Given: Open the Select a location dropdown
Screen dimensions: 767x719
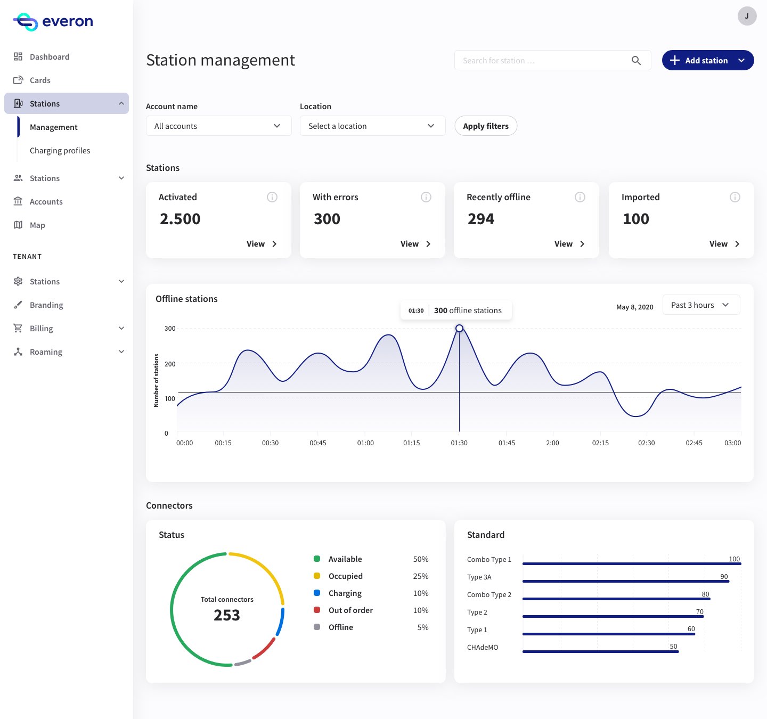Looking at the screenshot, I should coord(373,126).
